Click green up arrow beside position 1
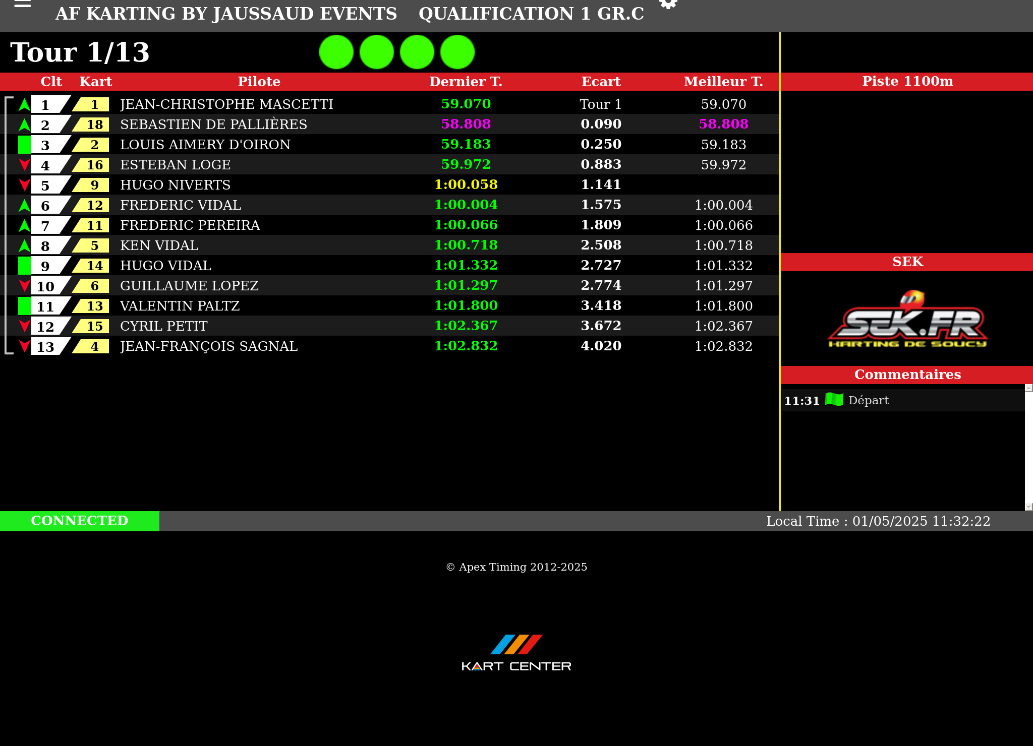This screenshot has width=1033, height=746. 24,104
